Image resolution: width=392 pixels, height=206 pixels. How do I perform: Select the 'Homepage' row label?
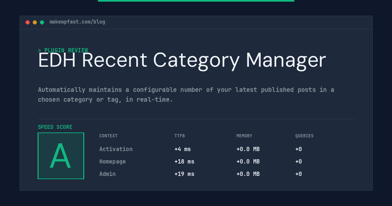tap(112, 162)
